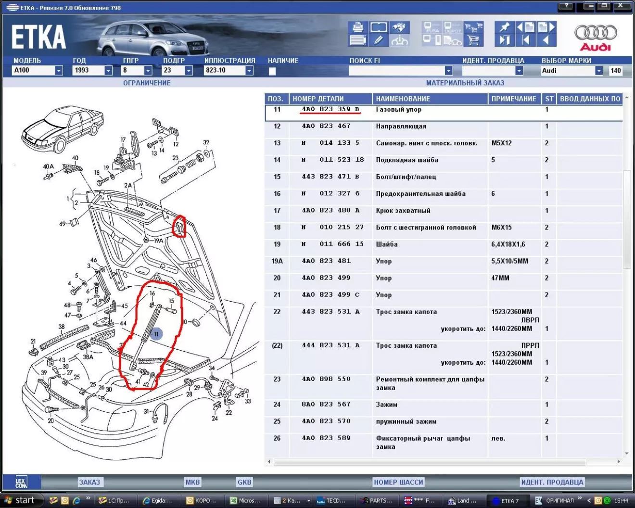The image size is (635, 508).
Task: Expand the ИЛЛЮСТРАЦИЯ dropdown showing 823-10
Action: 249,71
